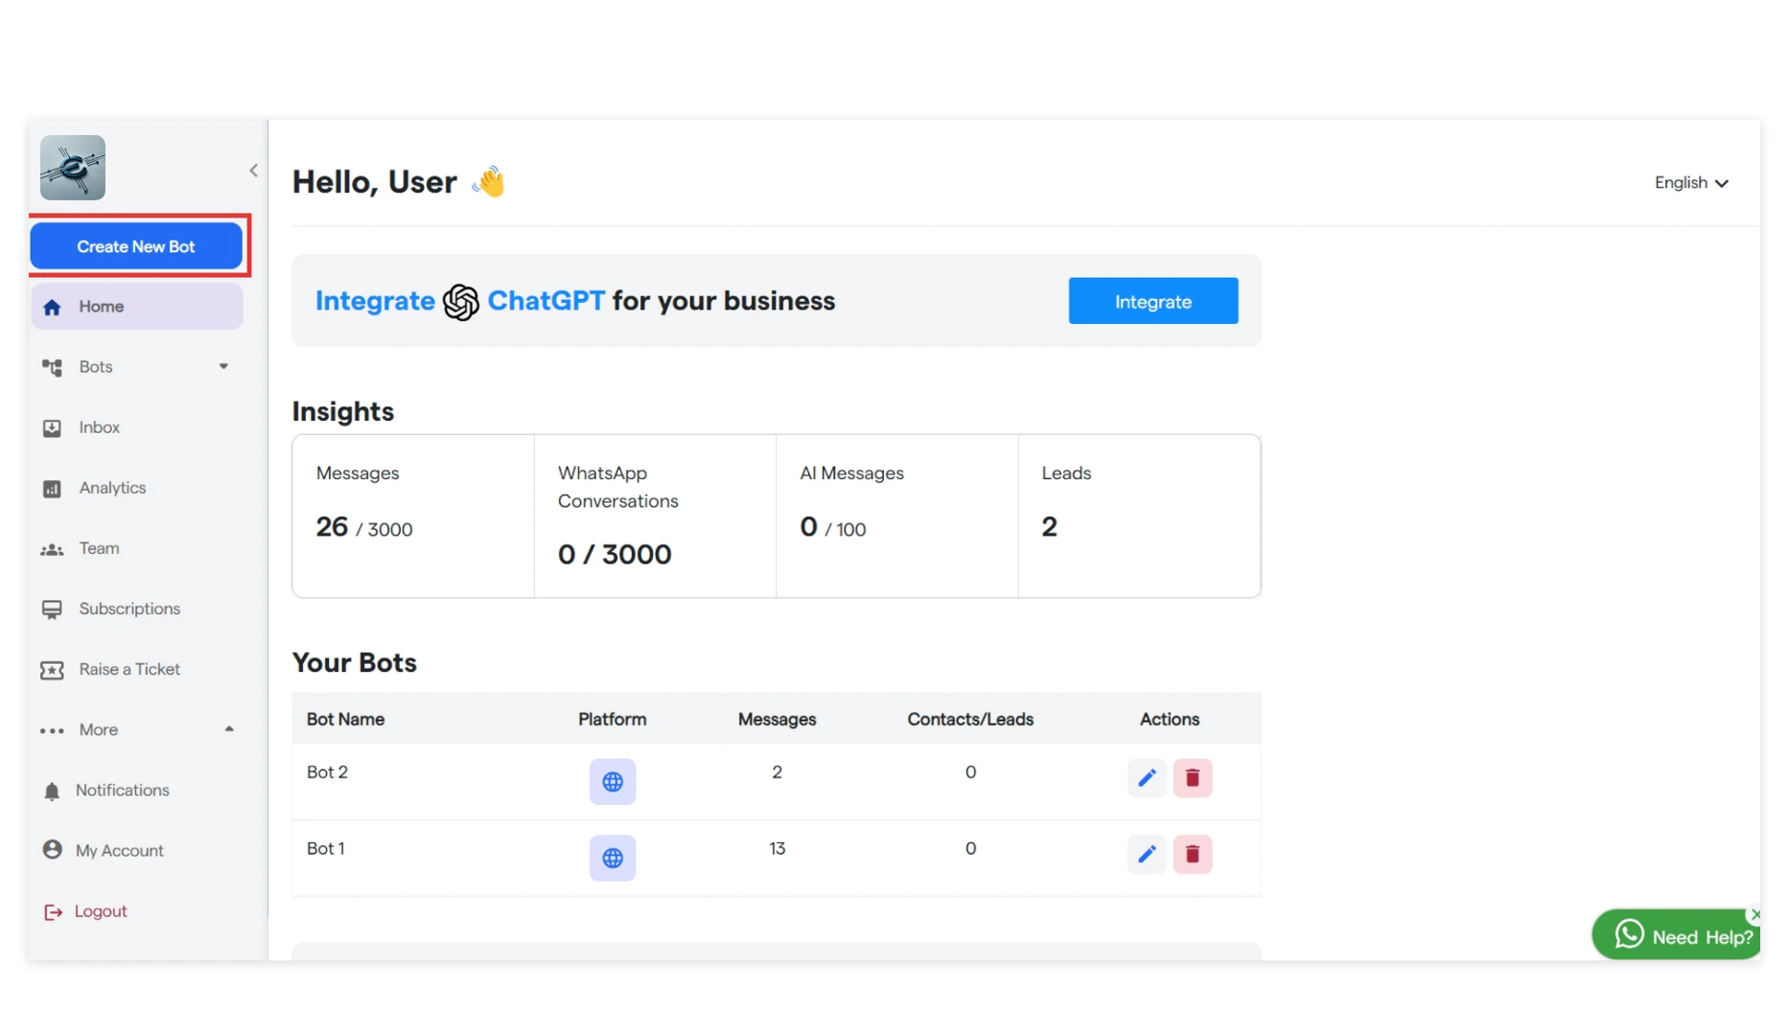The width and height of the screenshot is (1789, 1035).
Task: Click the Team people icon
Action: point(53,549)
